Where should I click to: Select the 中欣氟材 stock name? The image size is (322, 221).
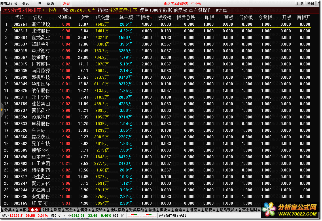tap(41, 51)
